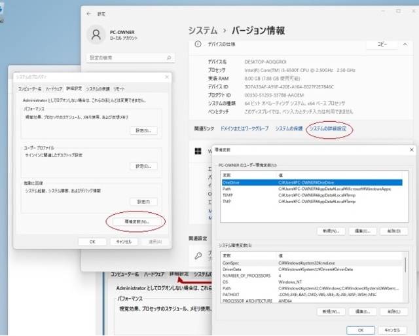Click the user variables 変数 column header

tap(249, 175)
